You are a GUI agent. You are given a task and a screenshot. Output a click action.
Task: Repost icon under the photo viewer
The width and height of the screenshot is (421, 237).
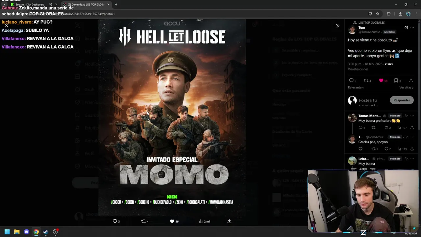(143, 221)
